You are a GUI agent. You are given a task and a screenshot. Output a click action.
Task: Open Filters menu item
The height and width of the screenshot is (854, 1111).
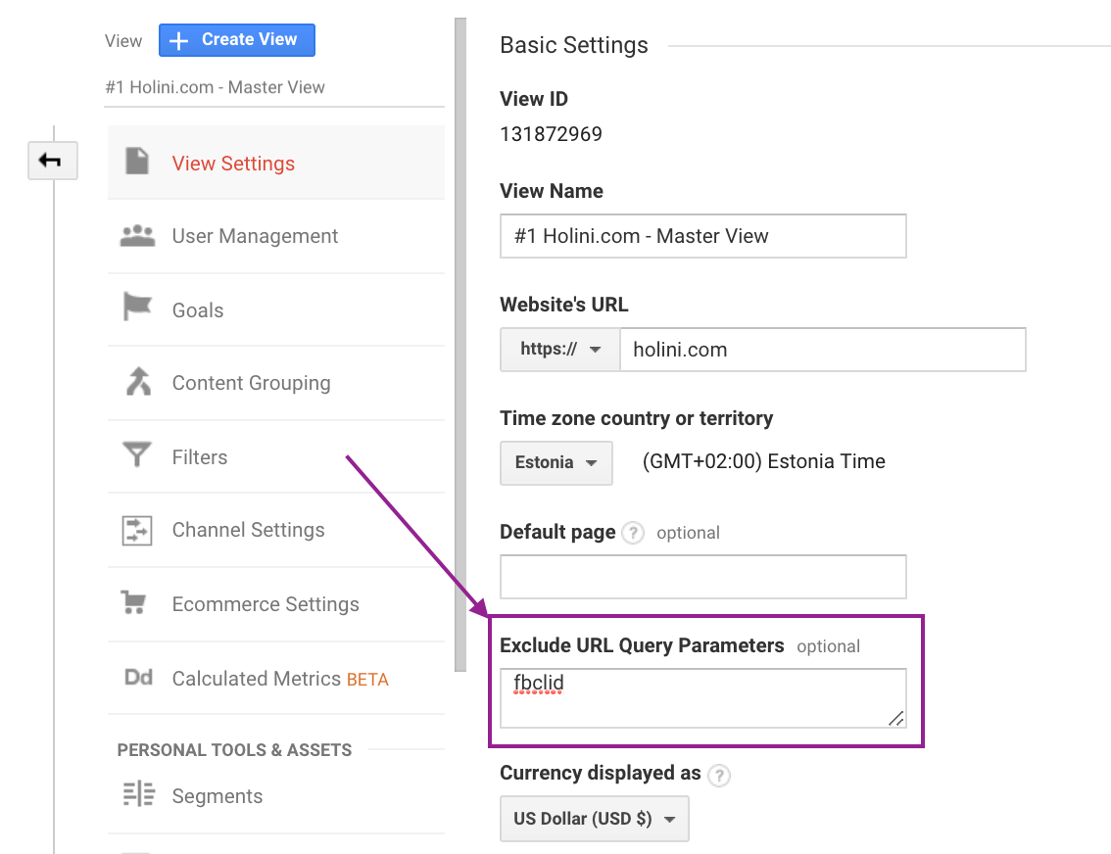(276, 456)
